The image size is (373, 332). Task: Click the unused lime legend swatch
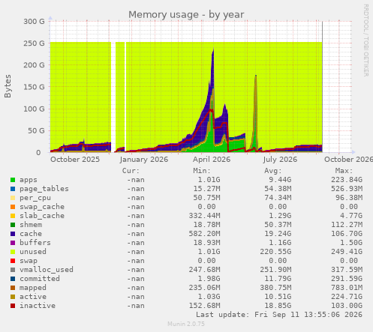pos(13,252)
